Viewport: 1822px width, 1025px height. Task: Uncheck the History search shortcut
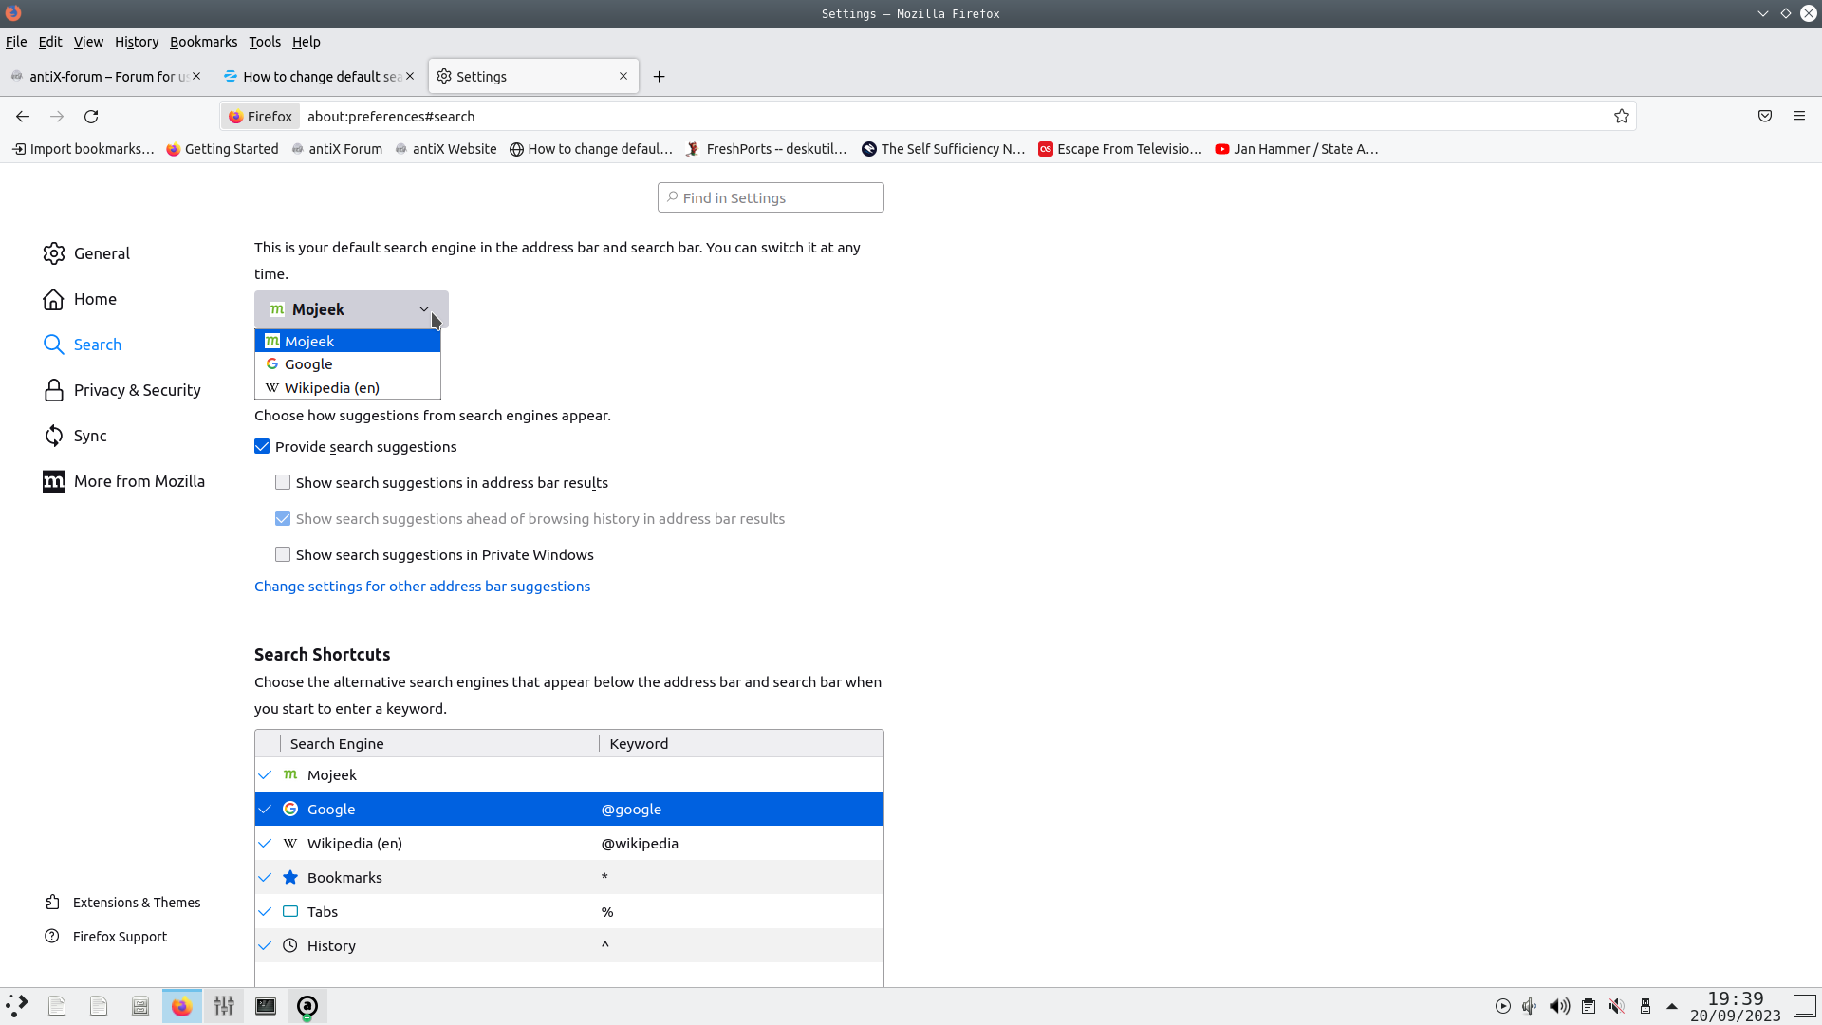[266, 946]
